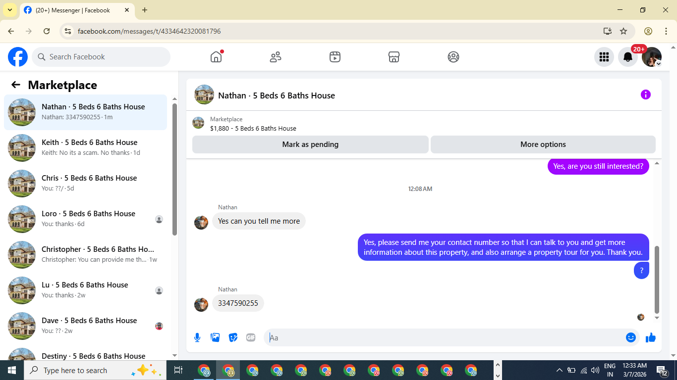Click the message '3347590255'
677x380 pixels.
pyautogui.click(x=238, y=303)
